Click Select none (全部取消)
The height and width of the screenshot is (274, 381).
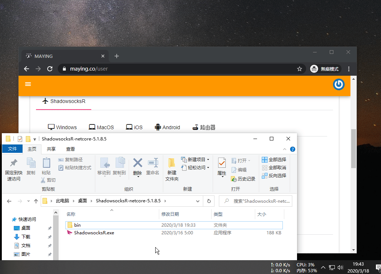(274, 168)
